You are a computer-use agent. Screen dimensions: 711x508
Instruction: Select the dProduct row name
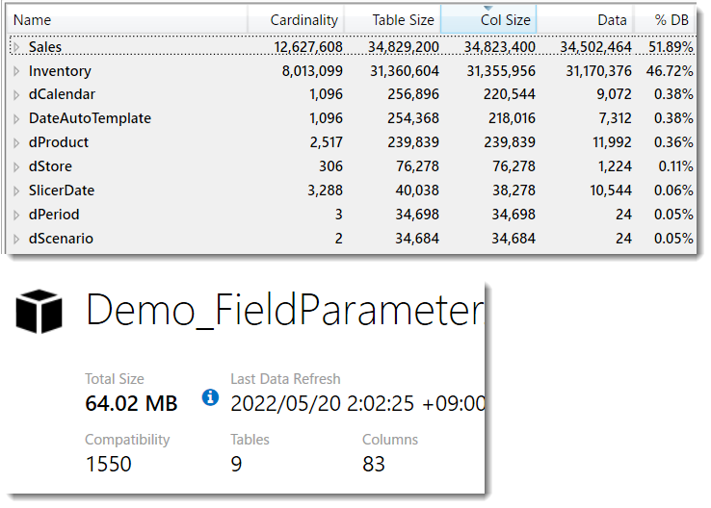click(x=59, y=142)
